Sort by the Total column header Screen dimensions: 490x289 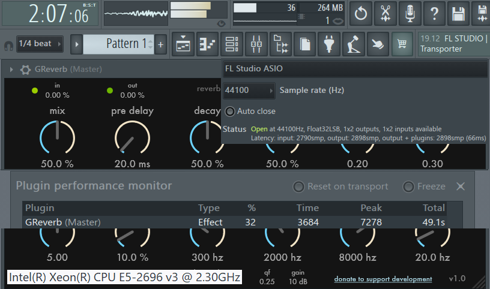(x=434, y=208)
